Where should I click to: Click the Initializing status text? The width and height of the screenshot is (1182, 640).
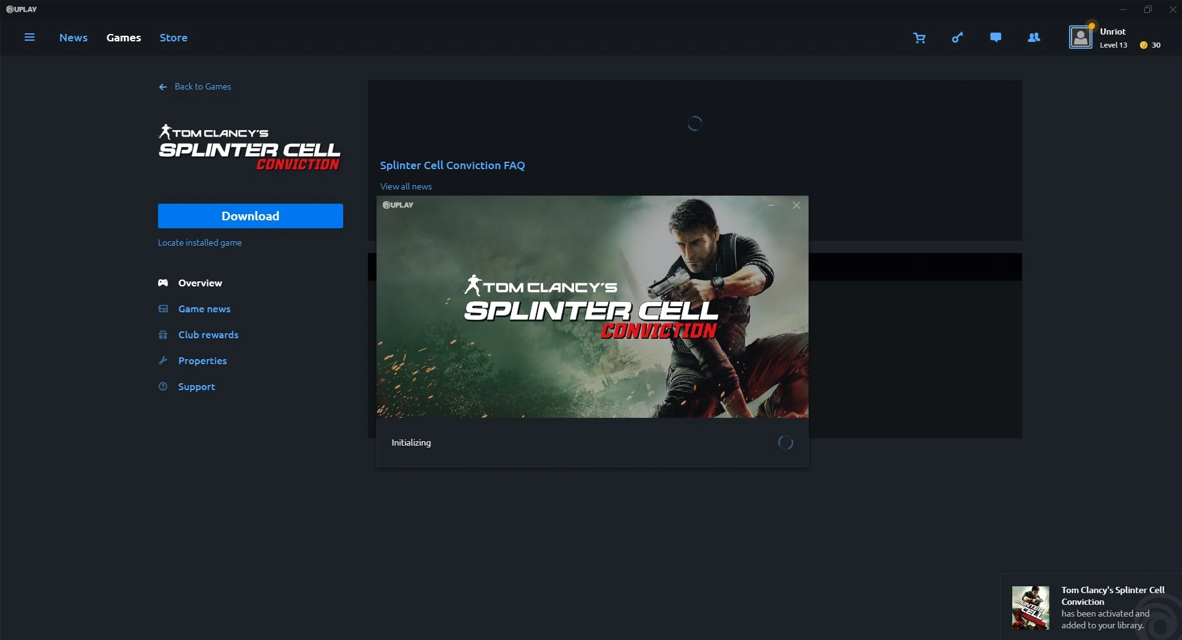click(x=411, y=443)
